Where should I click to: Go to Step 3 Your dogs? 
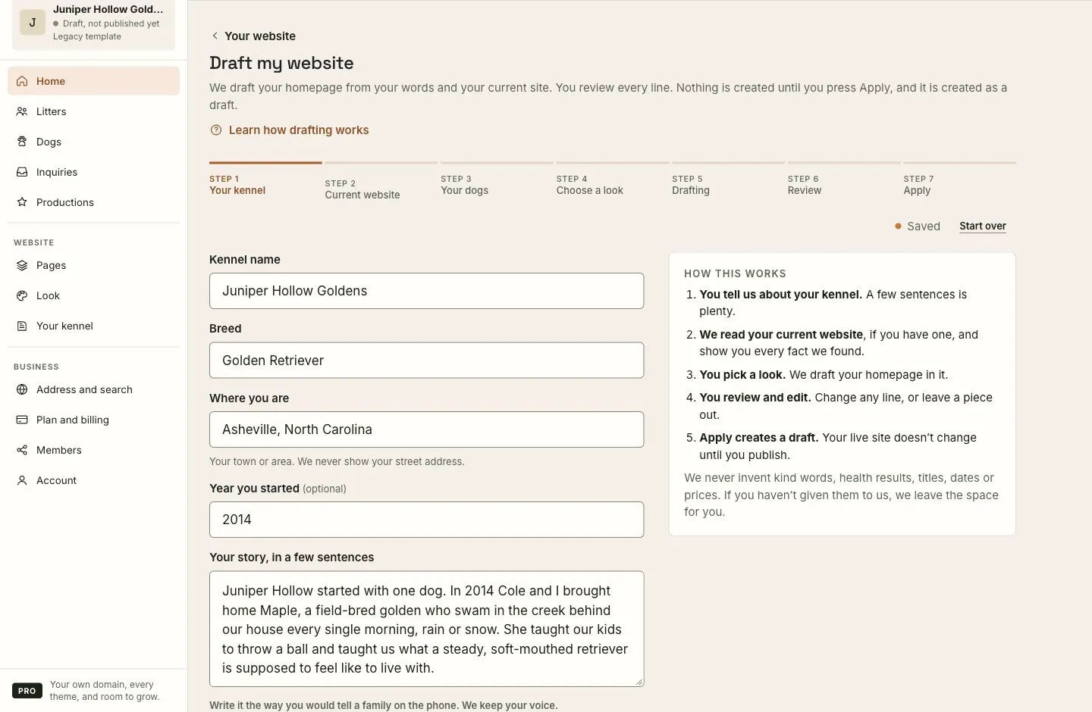[497, 180]
